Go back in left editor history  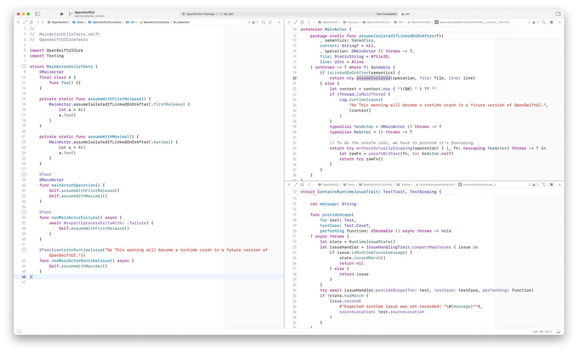pos(39,22)
